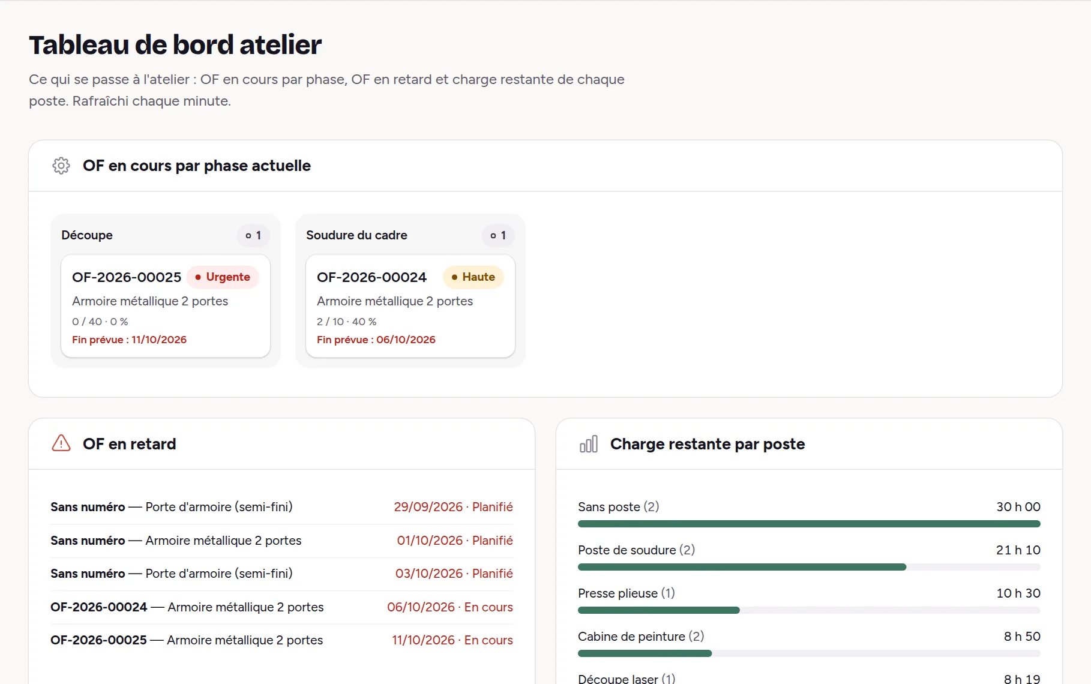The width and height of the screenshot is (1091, 684).
Task: Select the Soudure du cadre column header
Action: click(356, 235)
